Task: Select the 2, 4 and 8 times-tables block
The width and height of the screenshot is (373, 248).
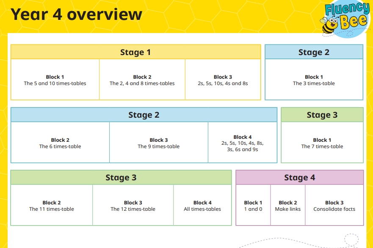Action: pos(142,80)
